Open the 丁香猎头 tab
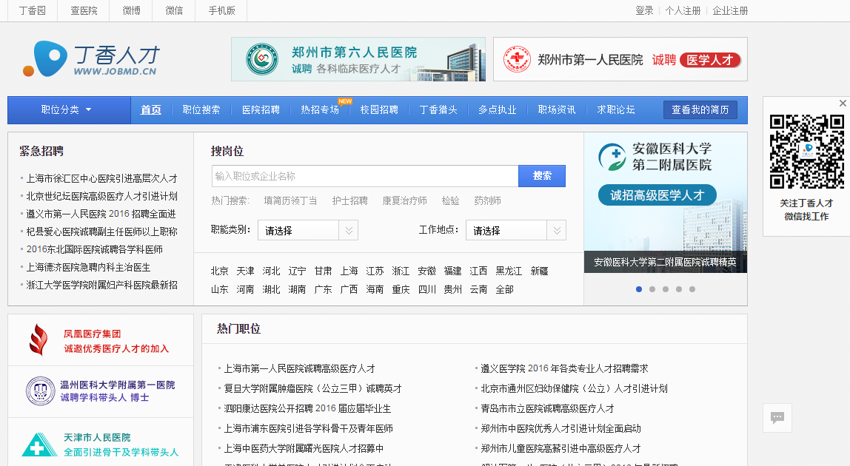 [438, 110]
